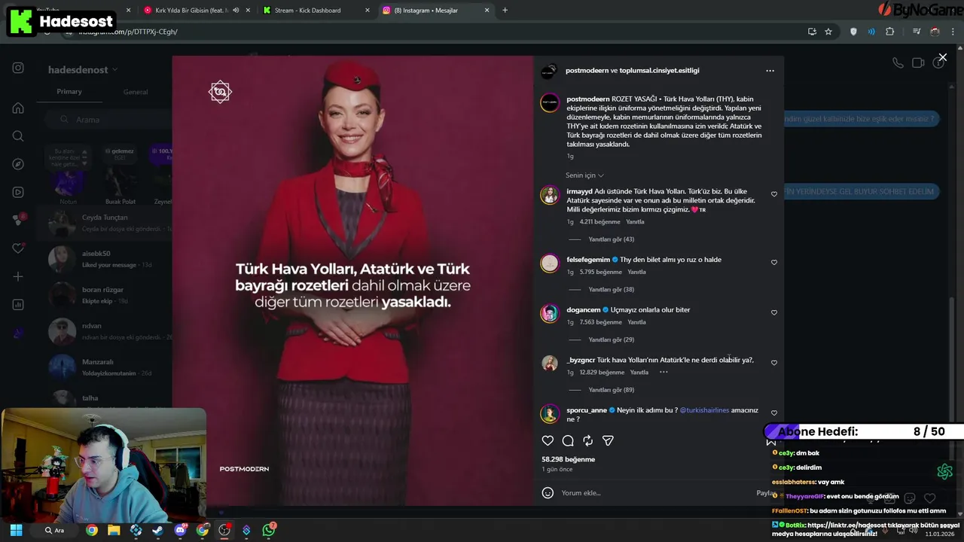Open the toplumsal.cinsiyet.esitligi profile link
This screenshot has width=964, height=542.
tap(659, 71)
